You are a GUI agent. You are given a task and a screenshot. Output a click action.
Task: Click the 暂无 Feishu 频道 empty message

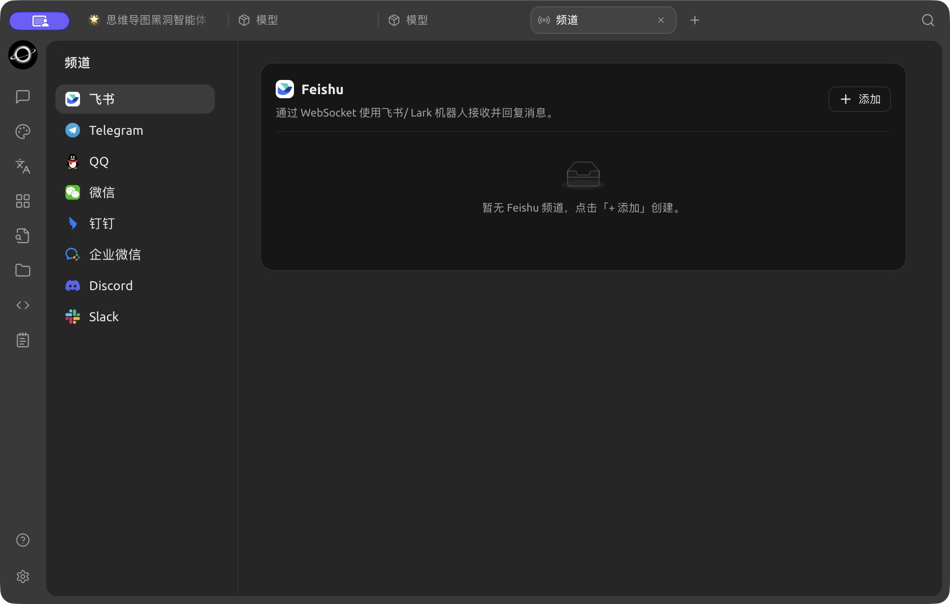[582, 208]
